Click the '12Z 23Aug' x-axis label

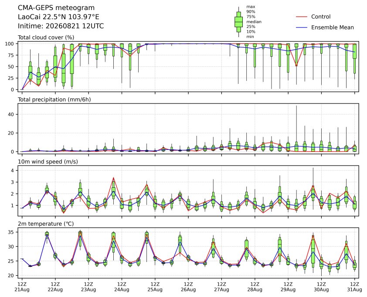(88, 287)
